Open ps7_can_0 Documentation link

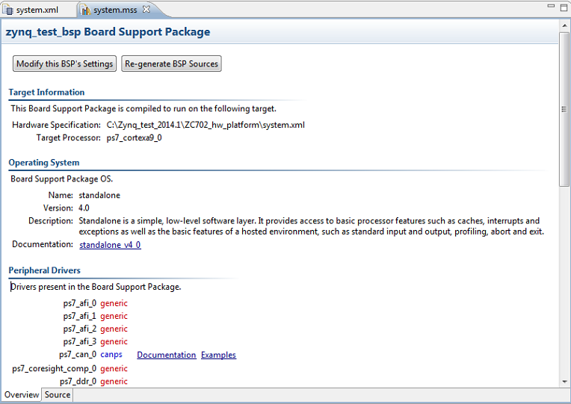click(167, 355)
